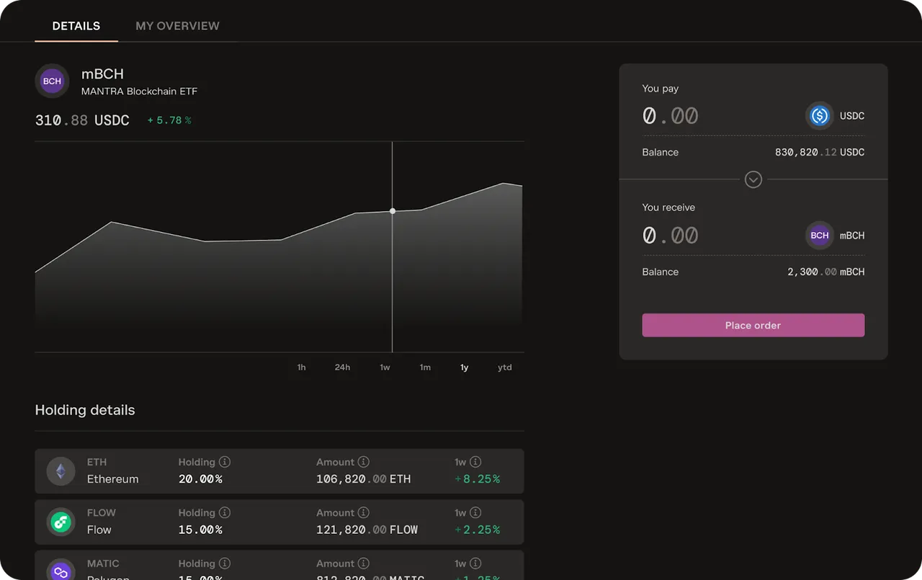Select the 24h chart range
Viewport: 922px width, 580px height.
(342, 367)
